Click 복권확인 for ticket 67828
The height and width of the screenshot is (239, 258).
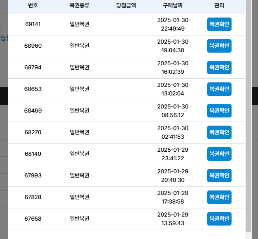click(x=219, y=197)
